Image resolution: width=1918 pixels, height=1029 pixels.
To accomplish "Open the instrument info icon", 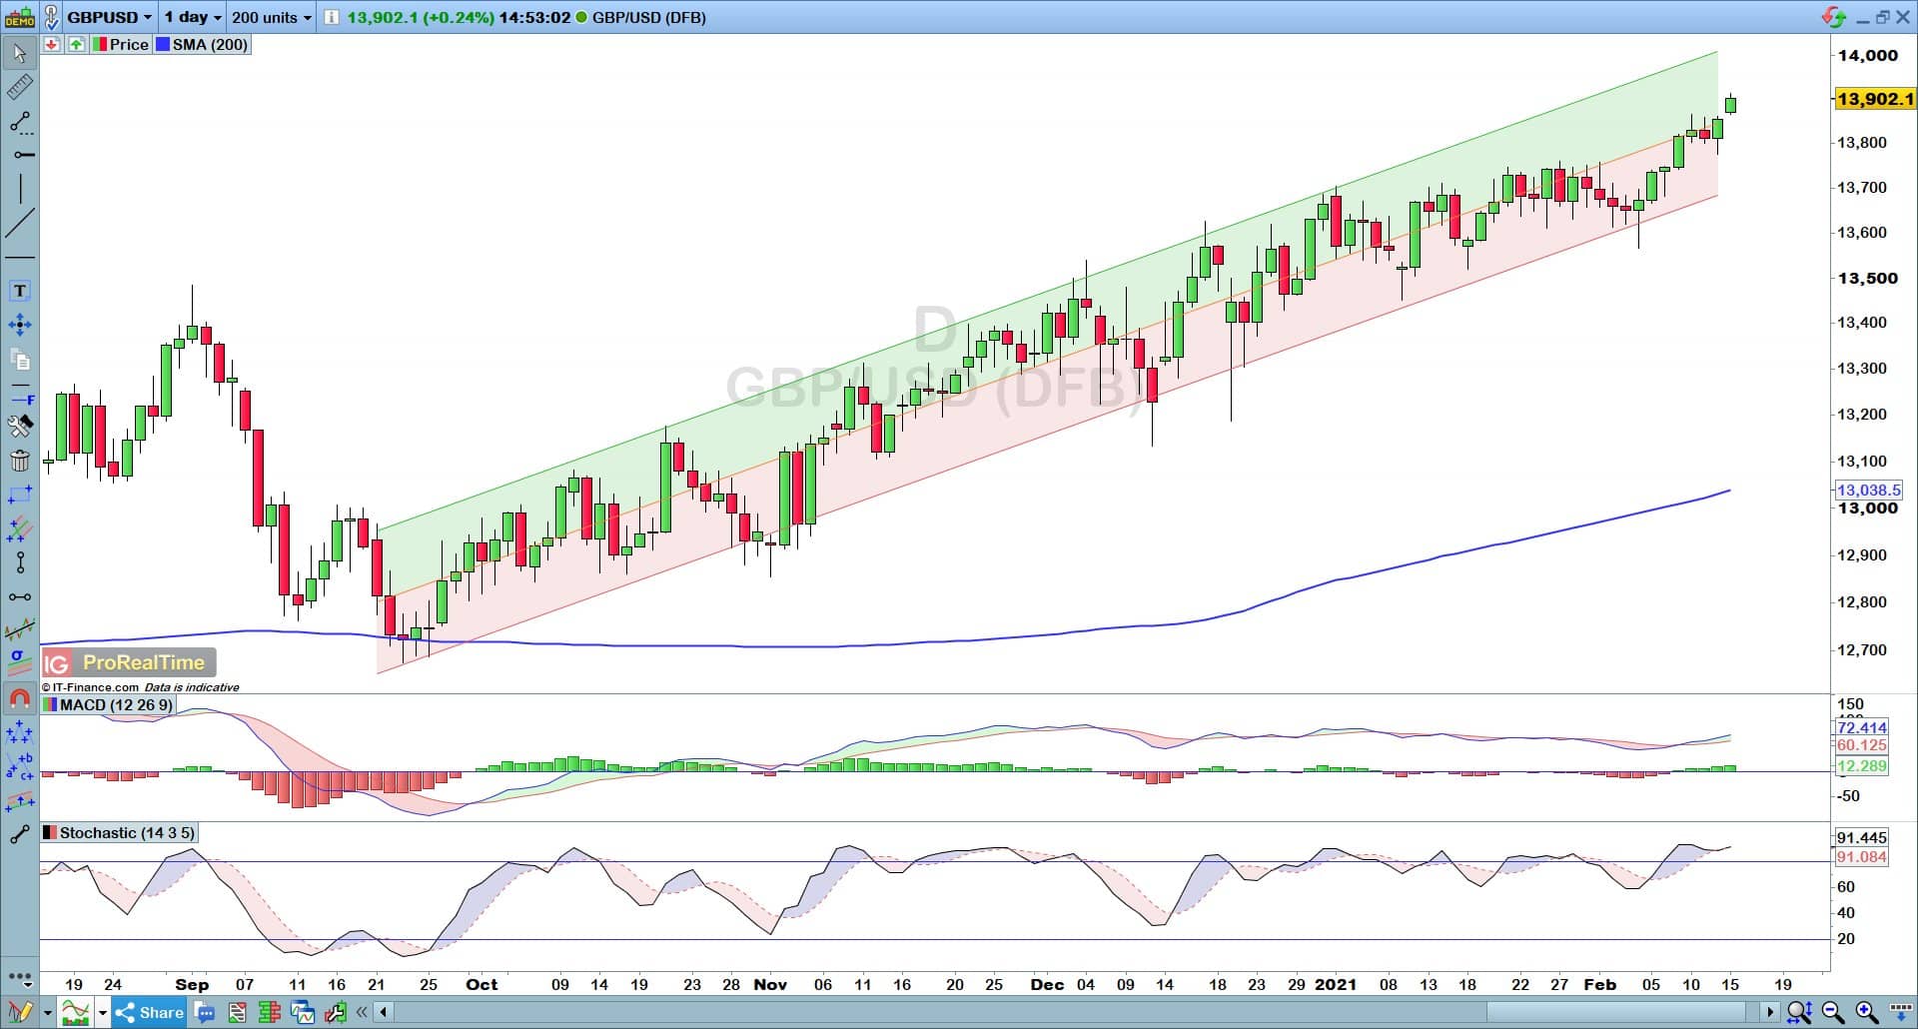I will (332, 17).
